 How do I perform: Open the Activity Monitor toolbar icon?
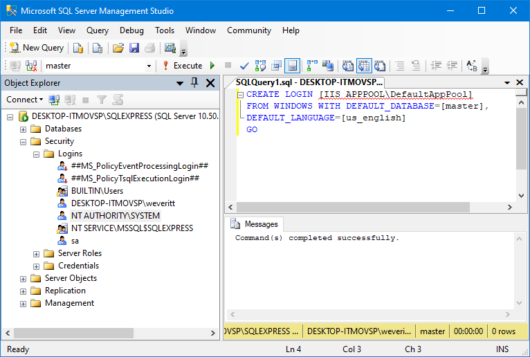(170, 48)
